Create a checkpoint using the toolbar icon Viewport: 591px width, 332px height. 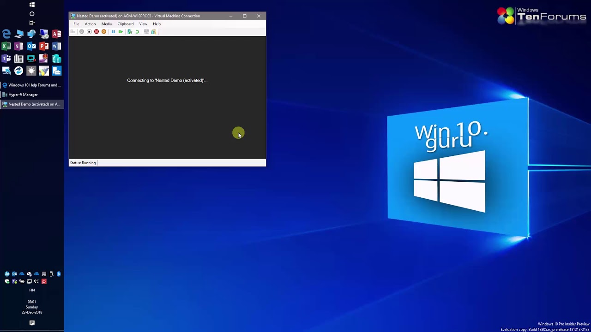pyautogui.click(x=130, y=31)
